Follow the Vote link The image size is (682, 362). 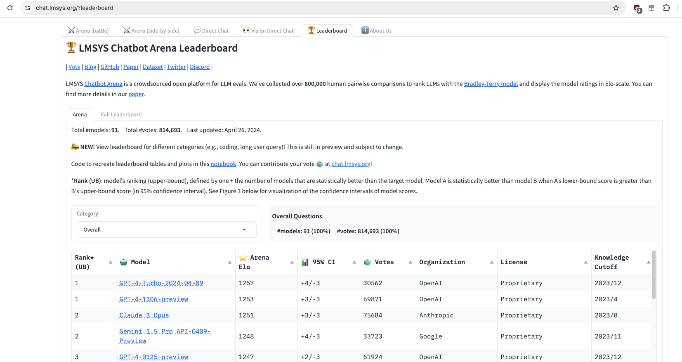pyautogui.click(x=74, y=67)
